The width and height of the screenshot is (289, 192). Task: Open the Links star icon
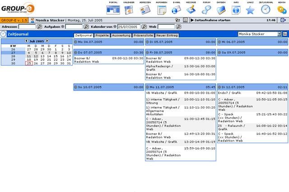[250, 9]
